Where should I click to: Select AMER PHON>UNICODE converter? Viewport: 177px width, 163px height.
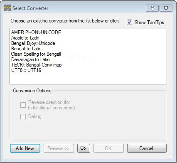pos(36,32)
